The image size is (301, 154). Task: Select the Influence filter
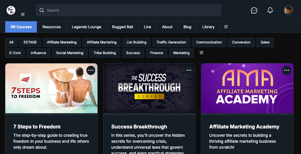pyautogui.click(x=38, y=53)
